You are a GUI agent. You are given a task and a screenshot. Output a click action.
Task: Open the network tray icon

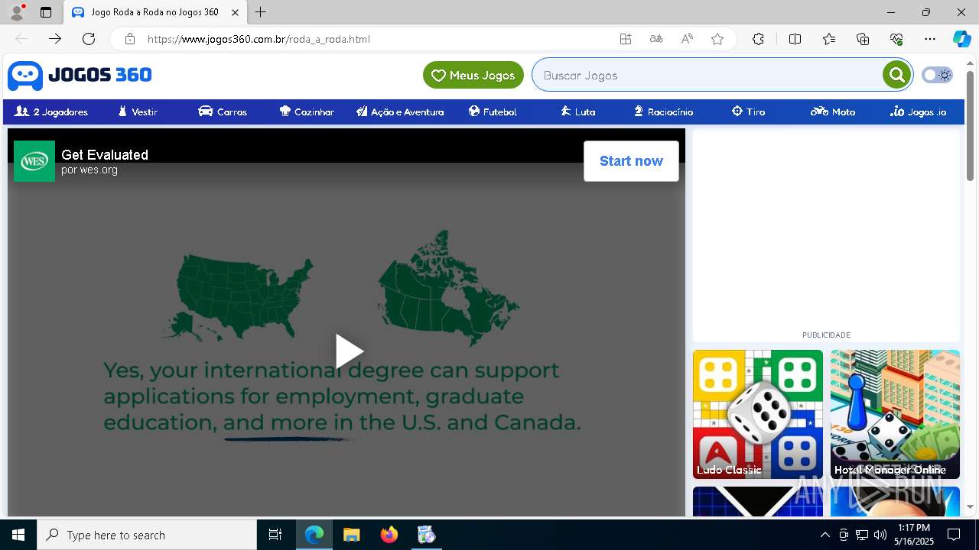coord(862,535)
